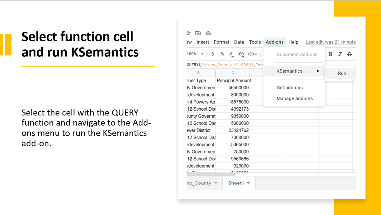The width and height of the screenshot is (381, 215).
Task: Decrease decimal places with the .0 icon
Action: (231, 54)
